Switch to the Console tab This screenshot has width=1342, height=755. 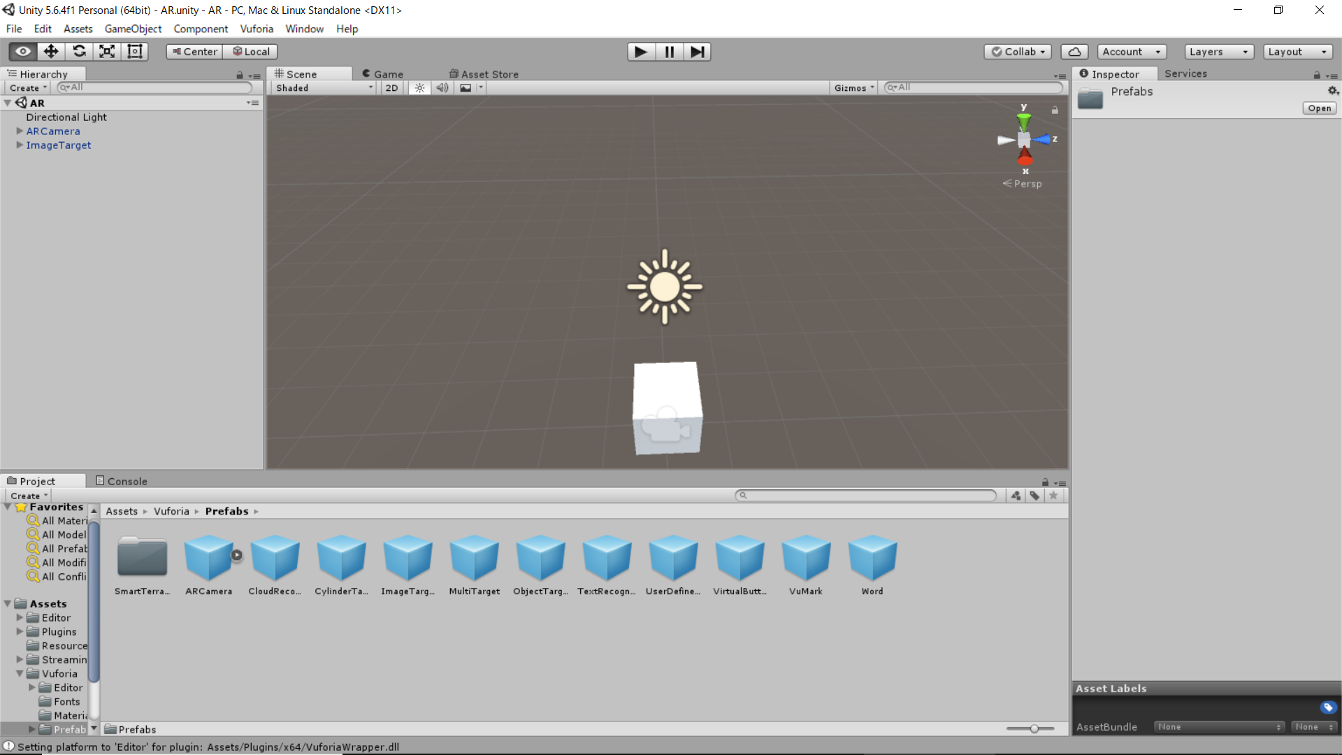[x=122, y=481]
